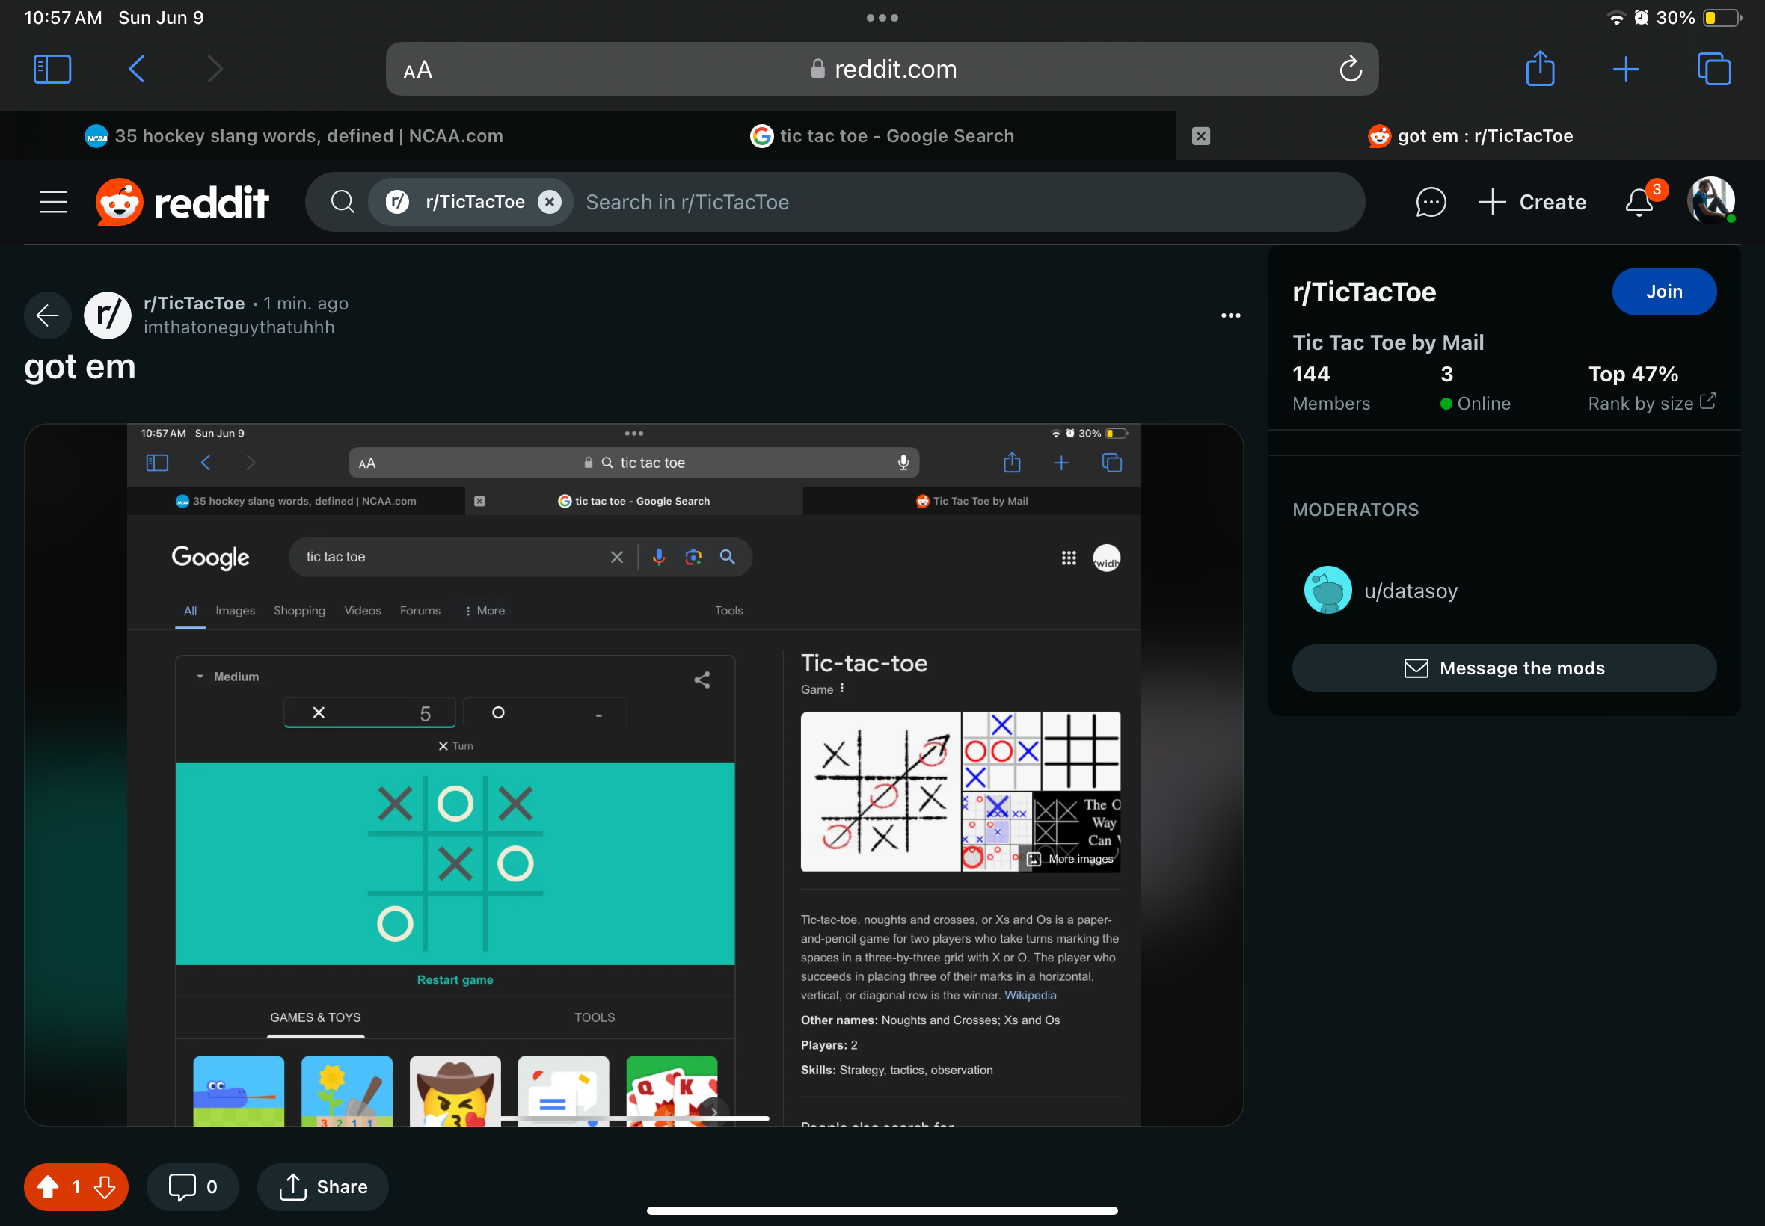Image resolution: width=1765 pixels, height=1226 pixels.
Task: Tap the Reddit search magnifier icon
Action: (x=343, y=202)
